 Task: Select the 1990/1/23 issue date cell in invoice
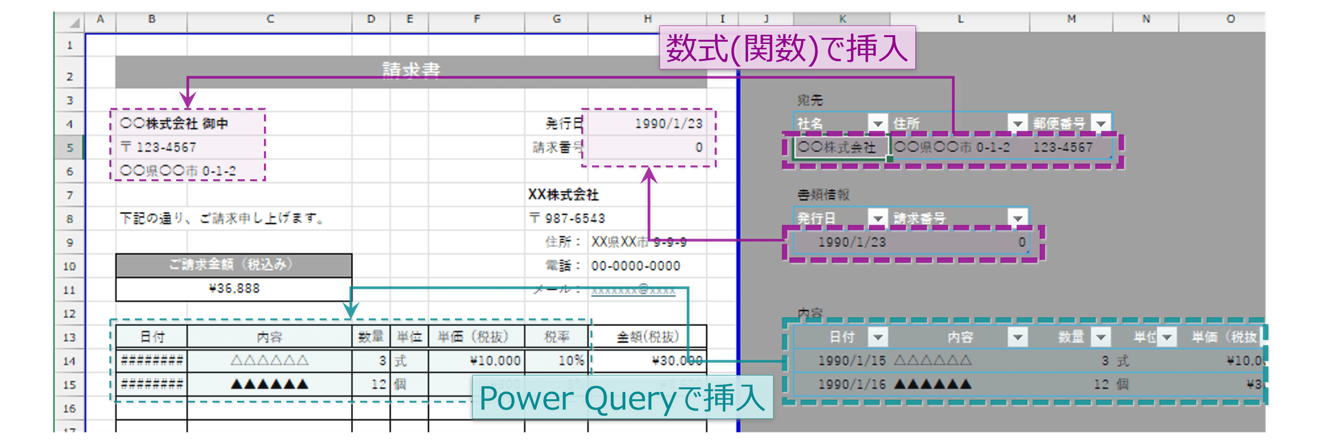pyautogui.click(x=647, y=124)
